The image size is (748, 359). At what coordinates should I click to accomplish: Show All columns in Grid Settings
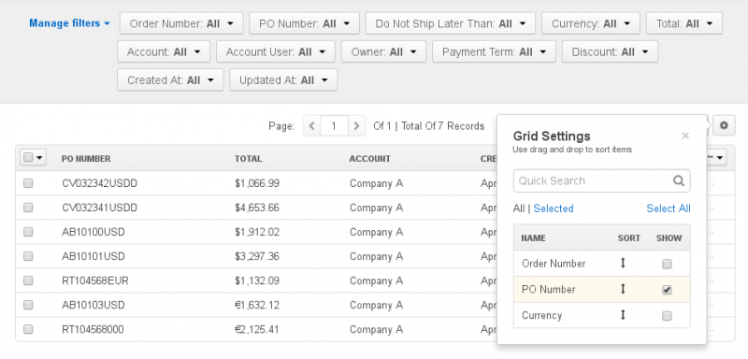519,208
